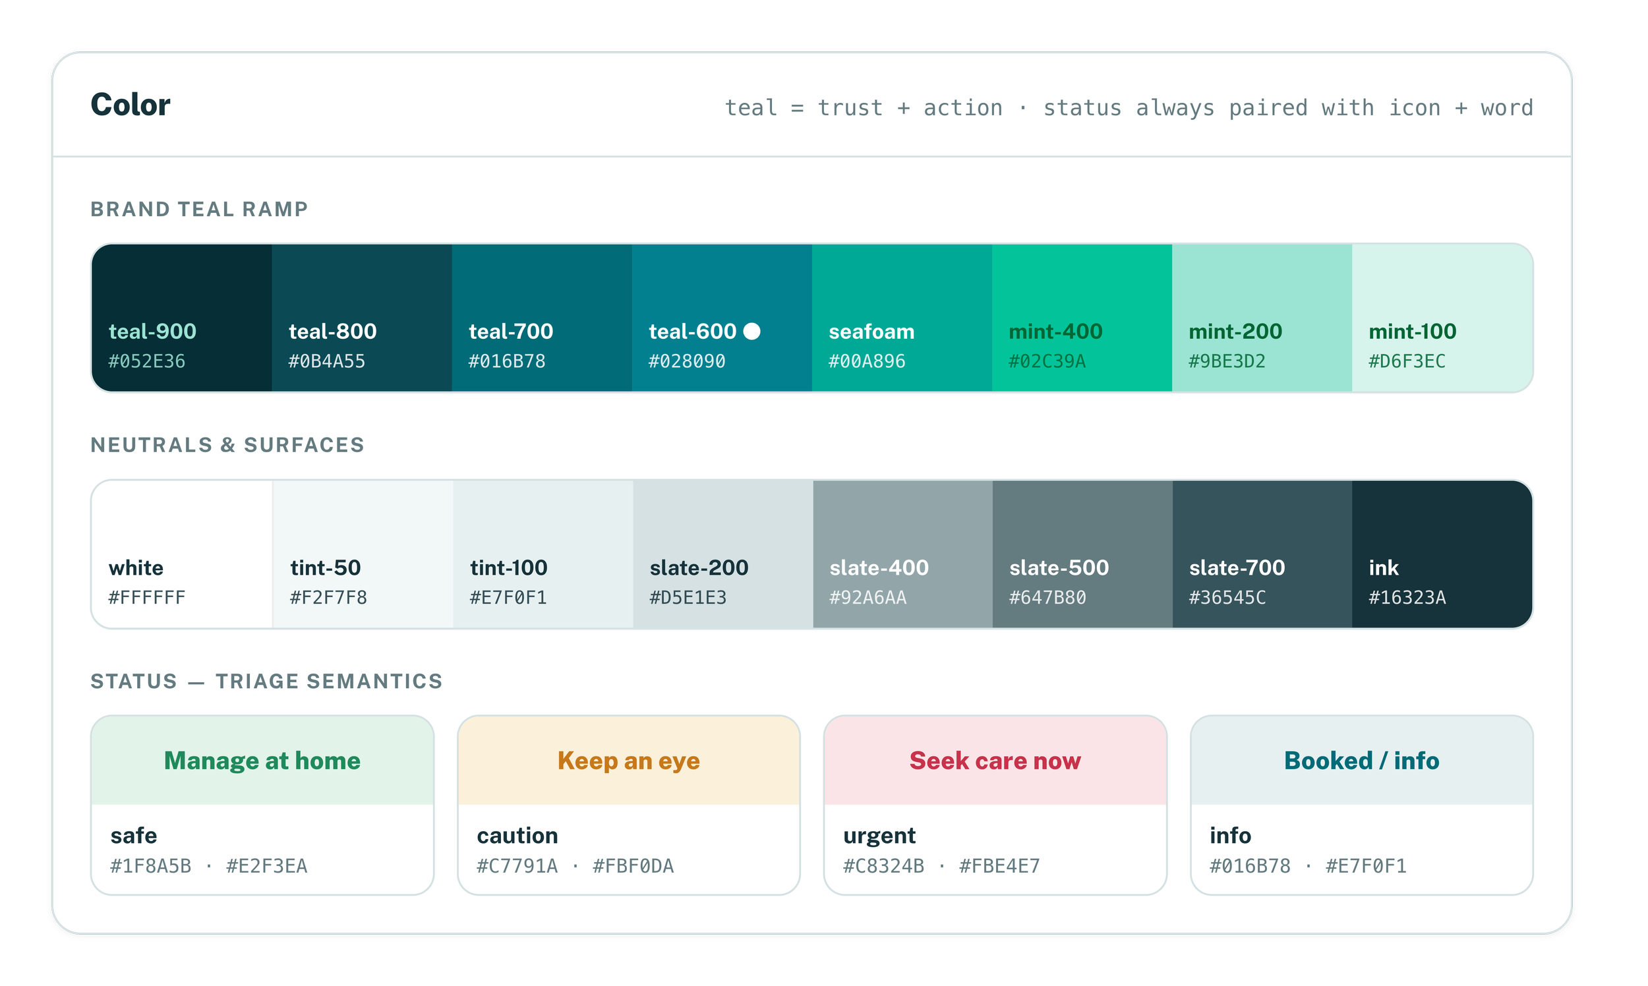1648x986 pixels.
Task: Click the urgent token name
Action: tap(879, 837)
